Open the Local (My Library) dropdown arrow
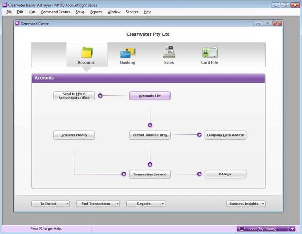Viewport: 302px width, 234px height. click(292, 229)
